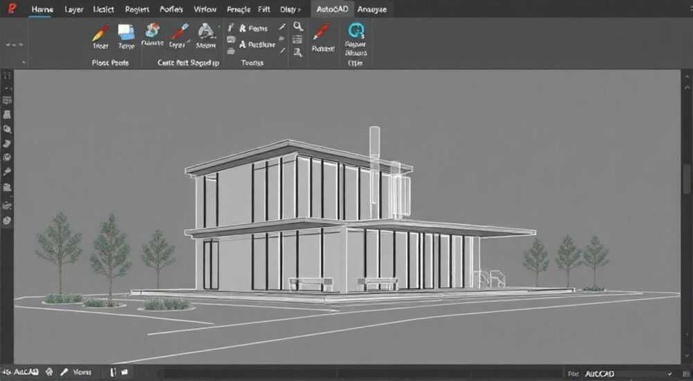Switch to the Layer ribbon tab
The height and width of the screenshot is (381, 693).
(x=74, y=9)
